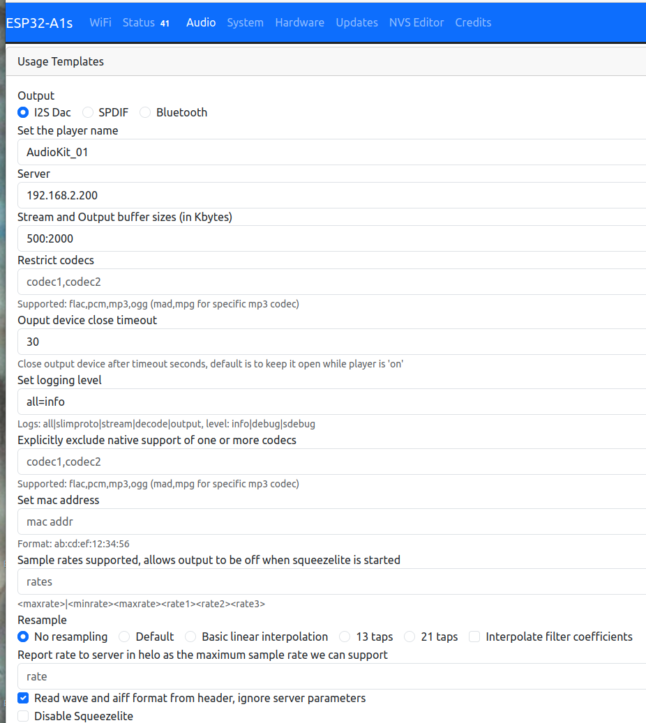This screenshot has width=646, height=723.
Task: Open the Credits tab
Action: click(x=473, y=22)
